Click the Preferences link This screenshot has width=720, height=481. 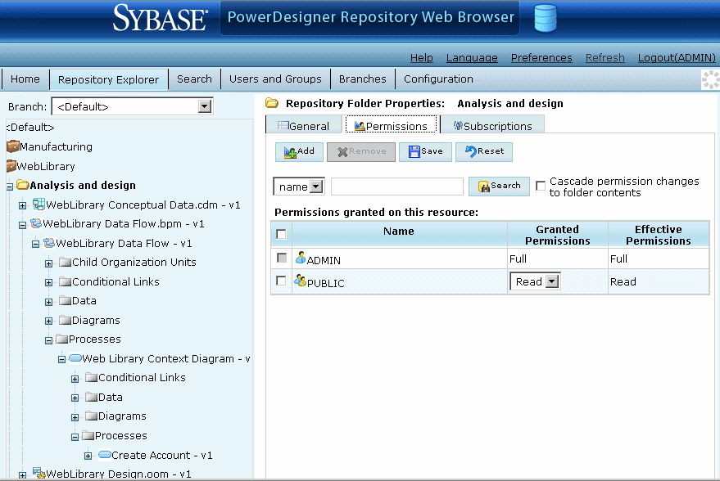pyautogui.click(x=541, y=57)
